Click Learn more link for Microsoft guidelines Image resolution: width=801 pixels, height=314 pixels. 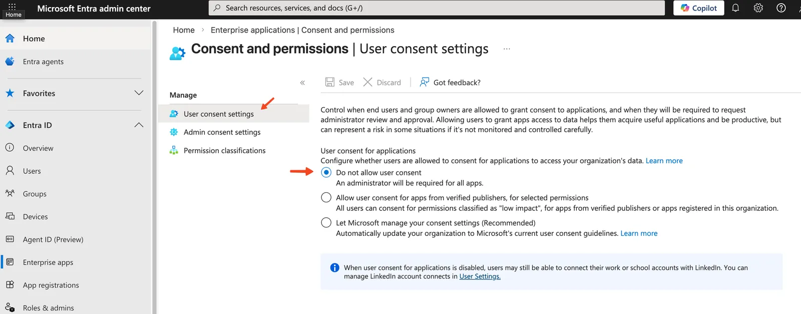click(639, 233)
